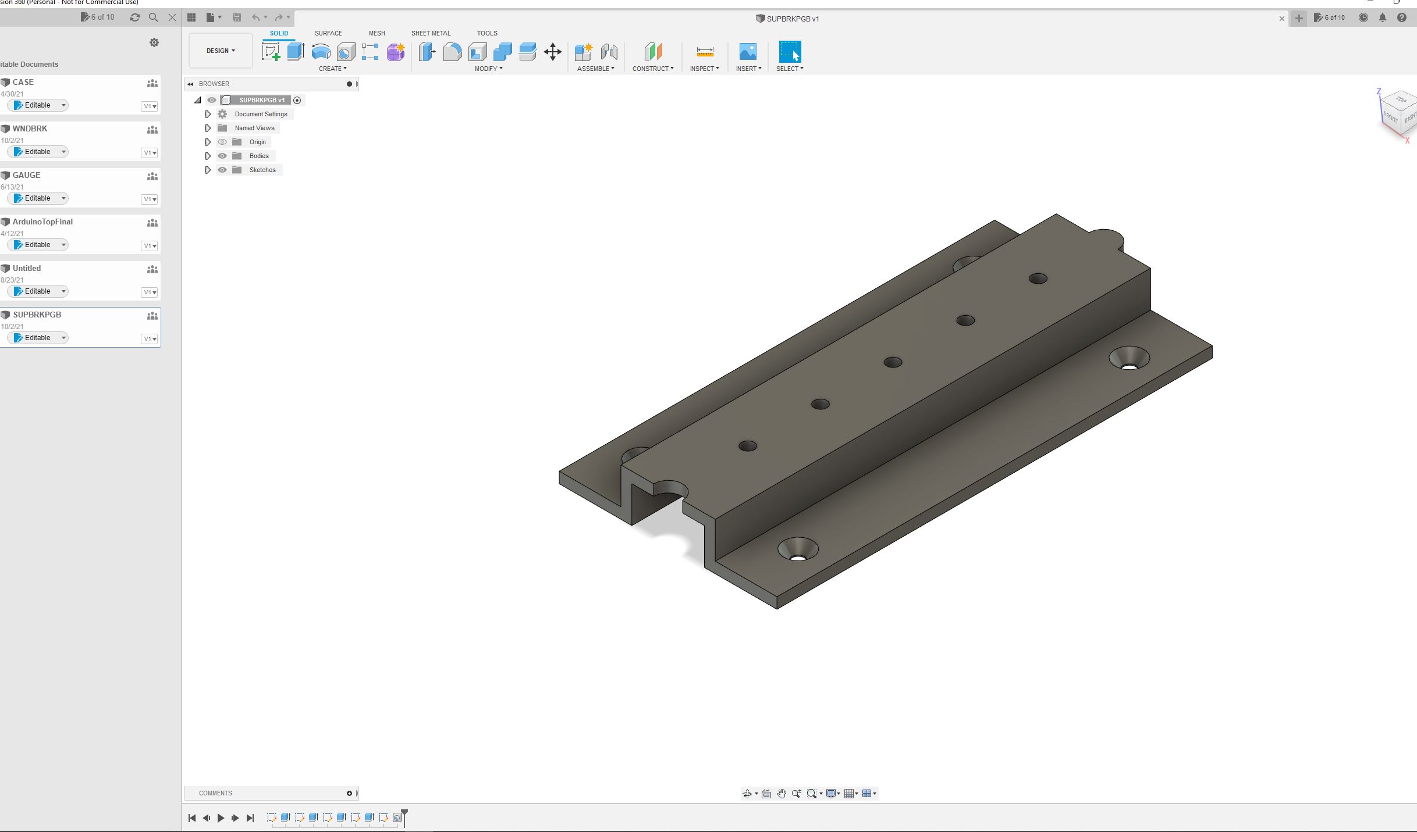The height and width of the screenshot is (832, 1417).
Task: Select the Press Pull tool
Action: (427, 52)
